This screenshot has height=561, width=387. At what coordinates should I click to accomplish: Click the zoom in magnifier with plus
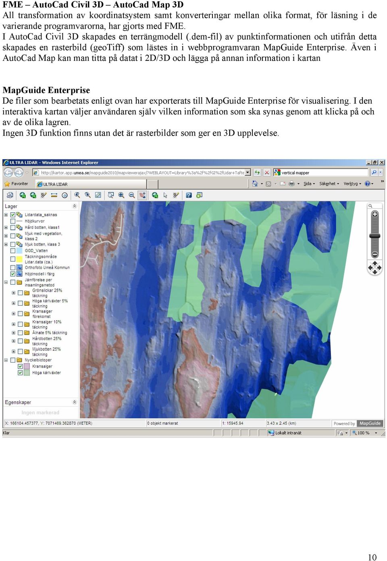point(121,195)
